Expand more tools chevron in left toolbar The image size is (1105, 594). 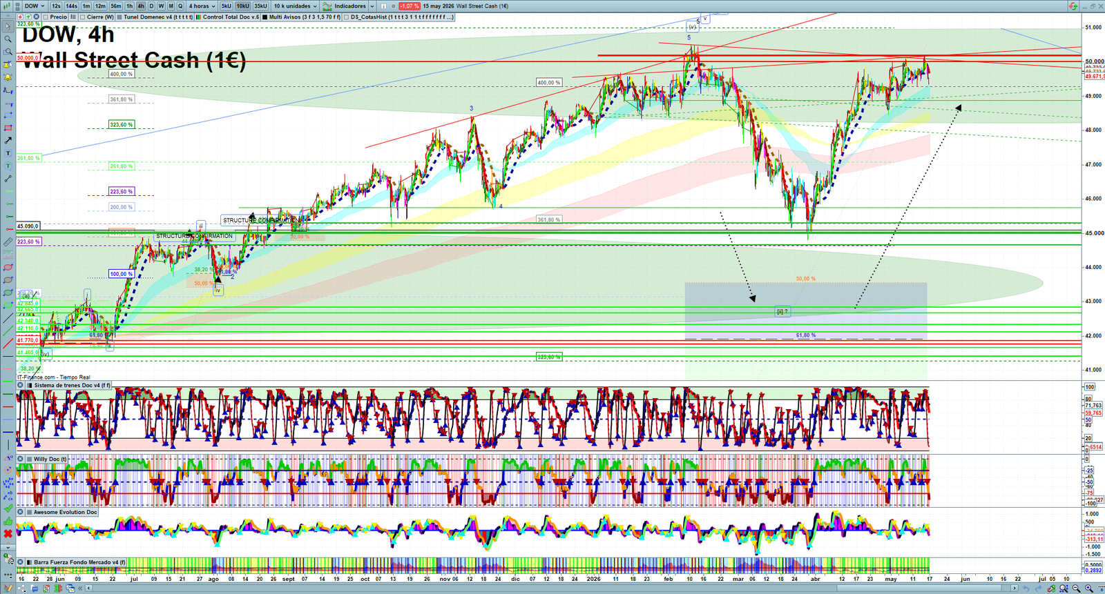(x=8, y=547)
